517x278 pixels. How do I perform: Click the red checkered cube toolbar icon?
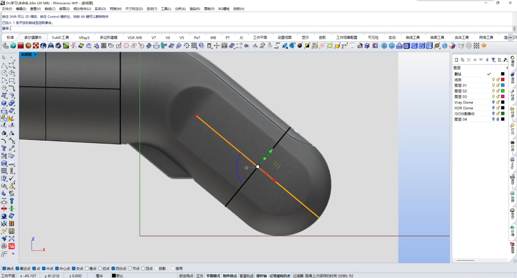click(36, 46)
